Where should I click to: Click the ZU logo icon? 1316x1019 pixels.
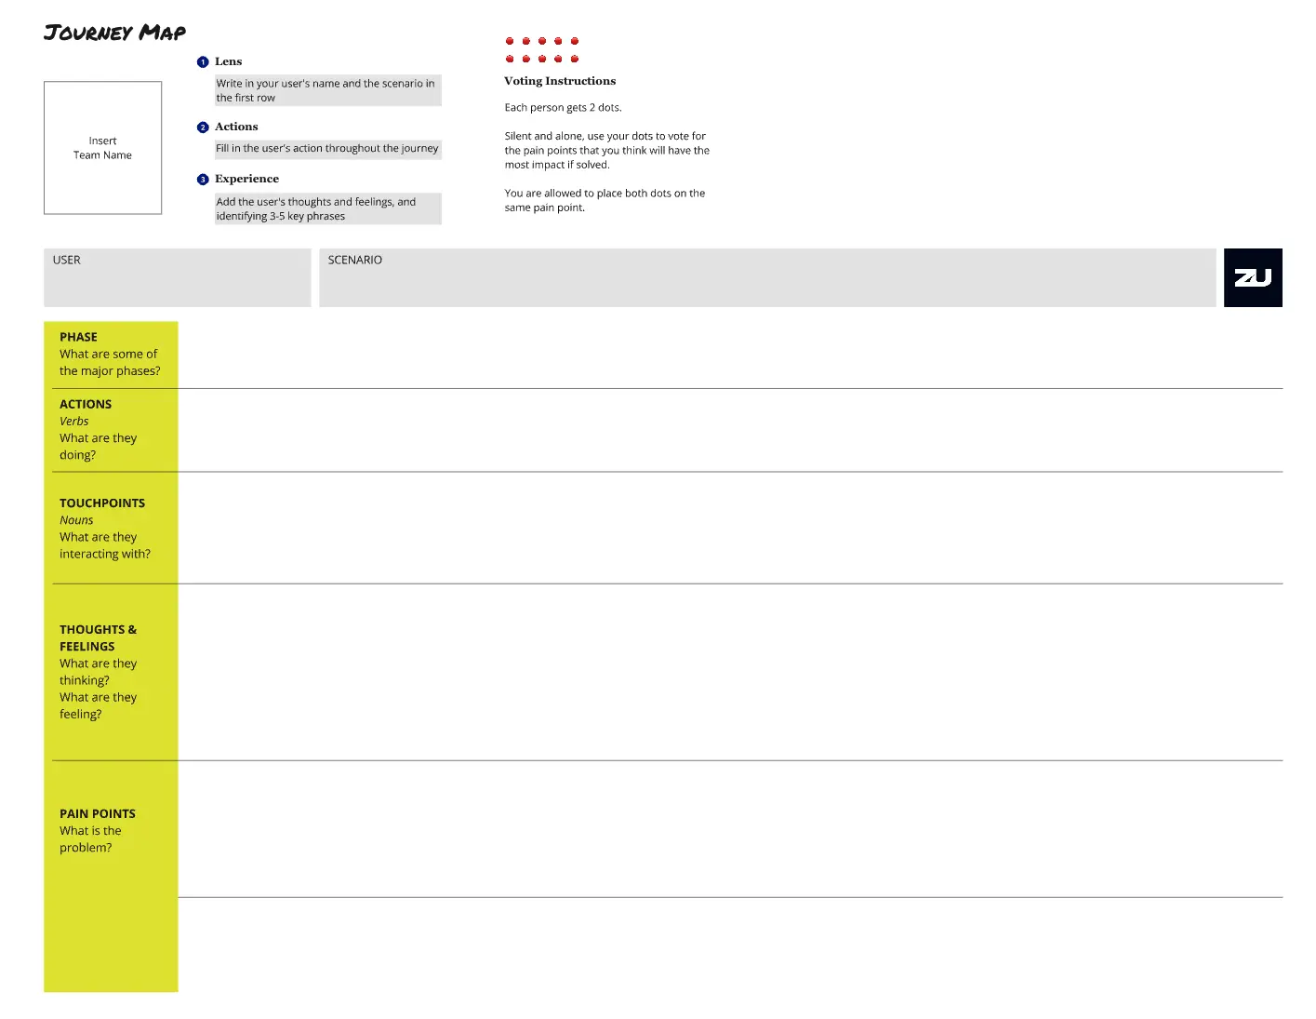[x=1253, y=277]
